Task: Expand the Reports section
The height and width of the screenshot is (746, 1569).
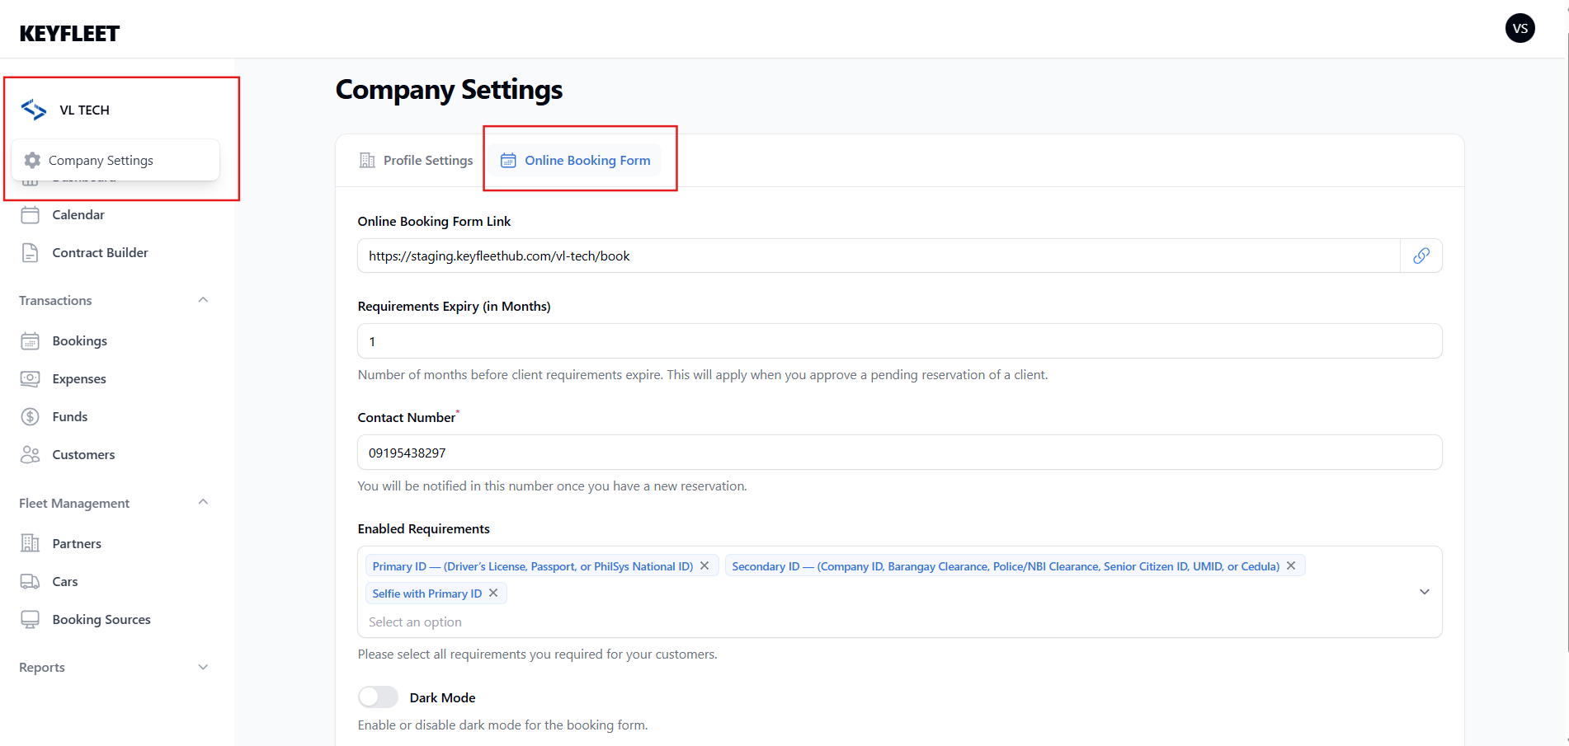Action: [203, 668]
